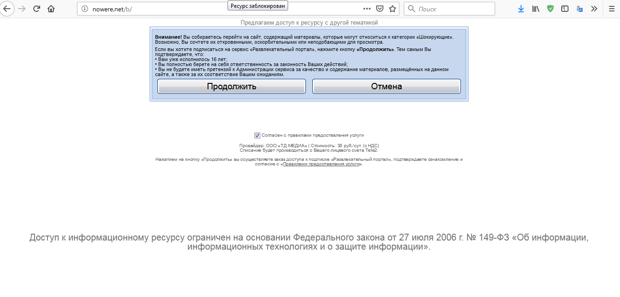Click the Списание будет производиться Tele2 line

coord(309,150)
